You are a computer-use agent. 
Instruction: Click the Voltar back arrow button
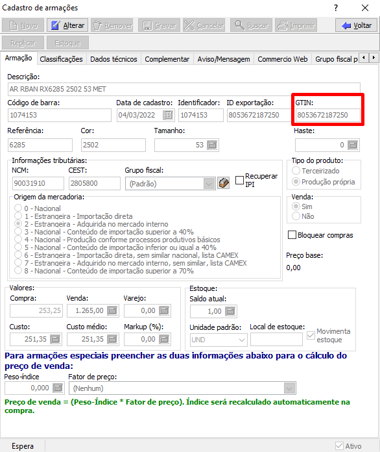pos(357,25)
